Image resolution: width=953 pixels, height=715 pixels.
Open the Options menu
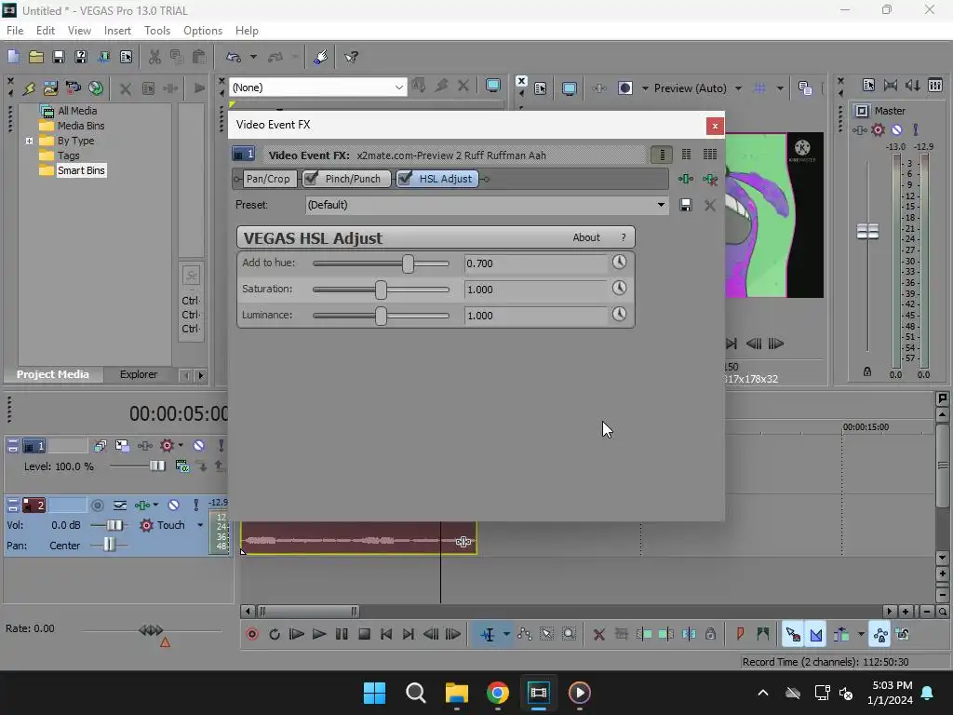pos(202,31)
